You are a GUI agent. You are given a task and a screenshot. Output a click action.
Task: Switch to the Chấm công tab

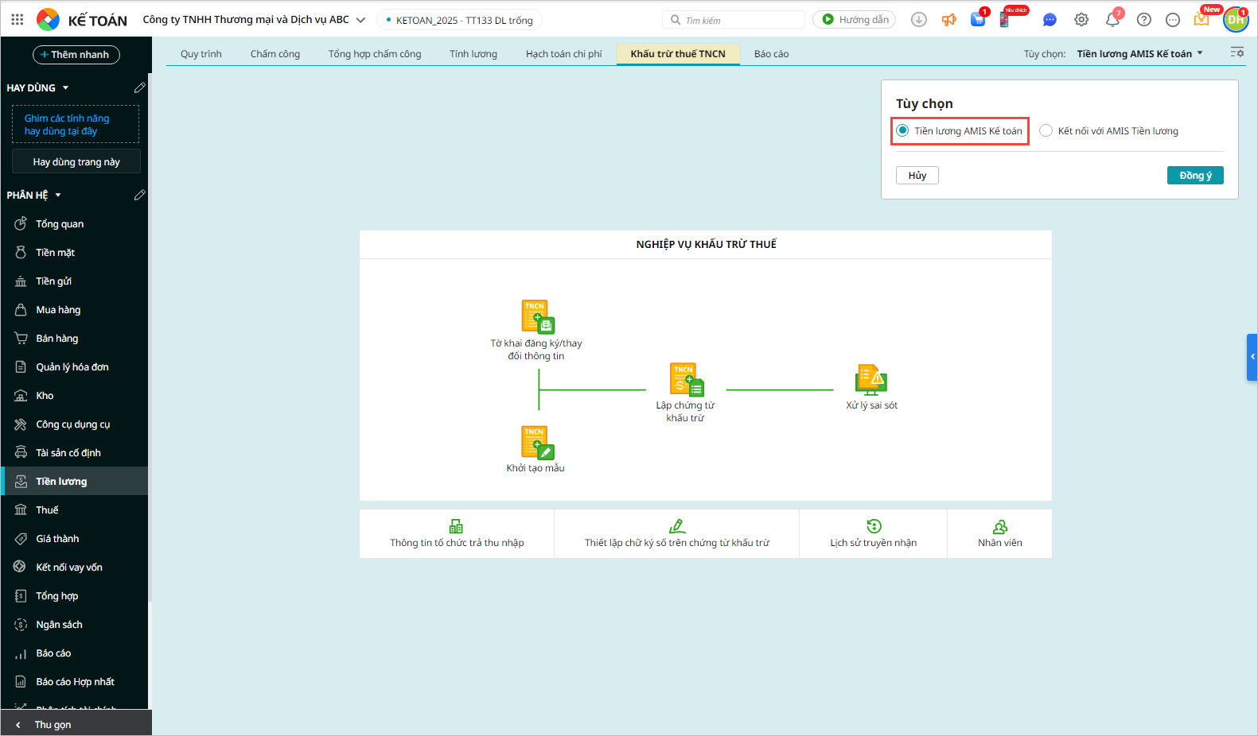point(275,54)
